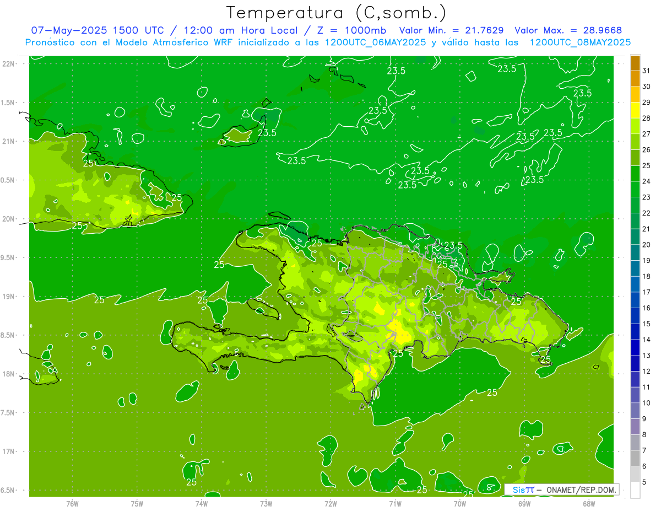Select dark blue swatch between 13 and 14
This screenshot has width=661, height=511.
point(635,347)
